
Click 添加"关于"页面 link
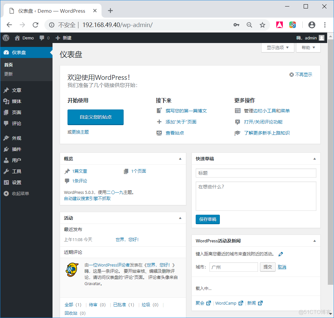181,122
